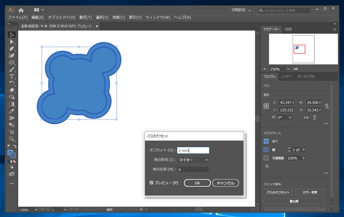This screenshot has height=217, width=344.
Task: Select the Gradient tool
Action: [x=11, y=104]
